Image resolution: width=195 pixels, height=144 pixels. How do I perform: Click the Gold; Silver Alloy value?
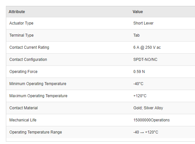(148, 108)
